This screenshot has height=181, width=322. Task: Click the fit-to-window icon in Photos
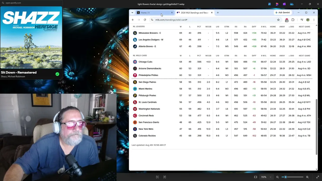point(256,177)
